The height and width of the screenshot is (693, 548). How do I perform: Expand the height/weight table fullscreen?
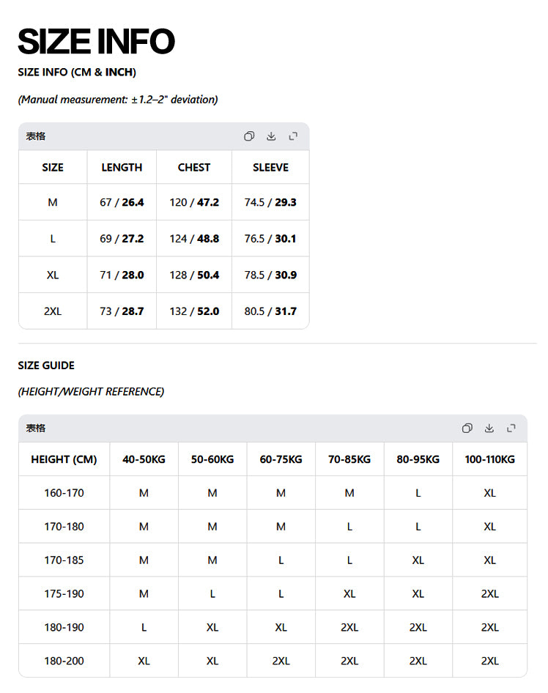point(511,428)
